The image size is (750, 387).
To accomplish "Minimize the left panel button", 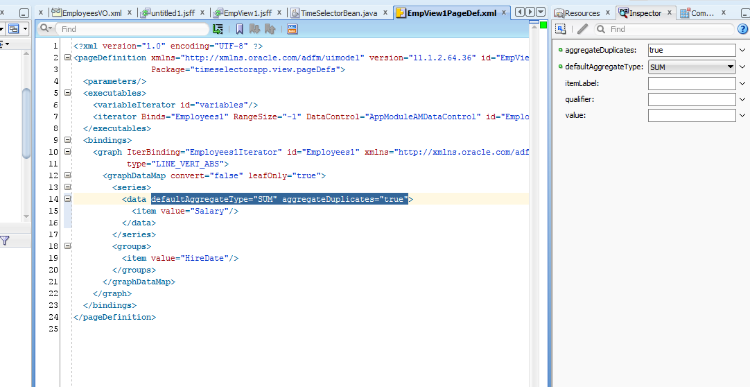I will [24, 13].
